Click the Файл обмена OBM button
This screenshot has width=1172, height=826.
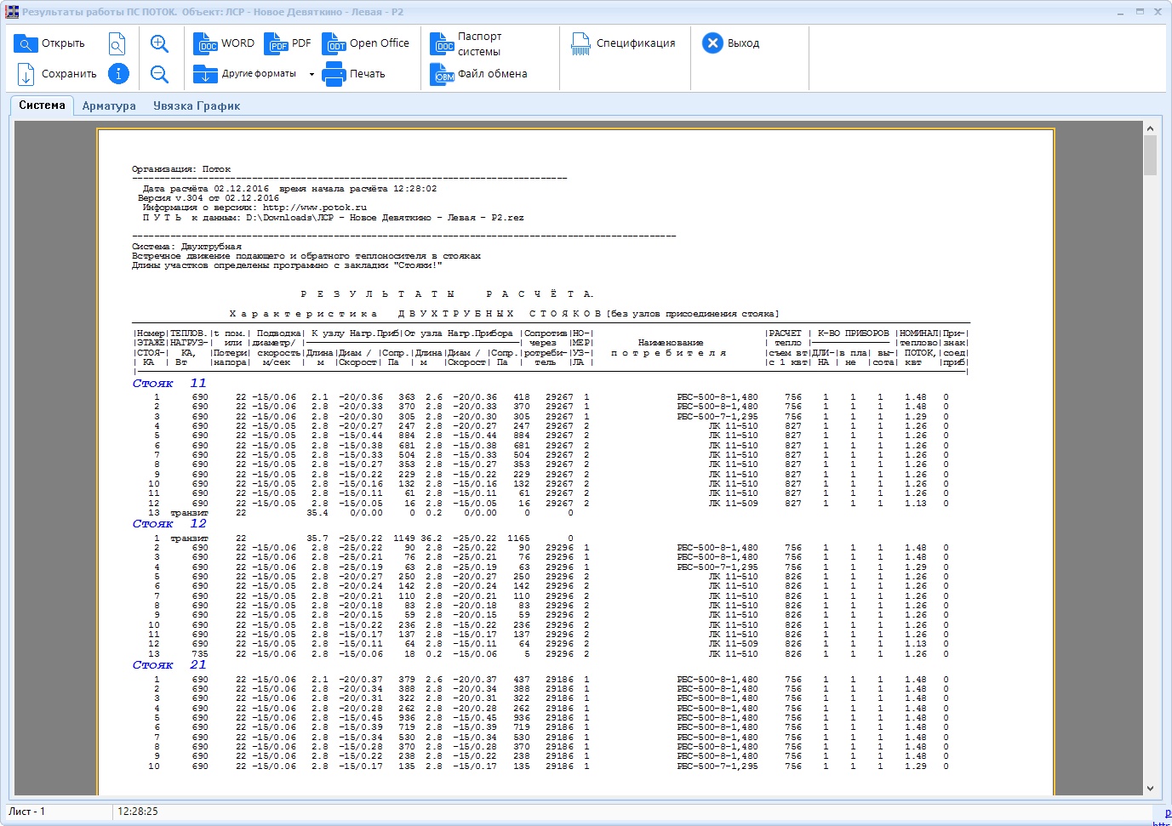coord(479,74)
